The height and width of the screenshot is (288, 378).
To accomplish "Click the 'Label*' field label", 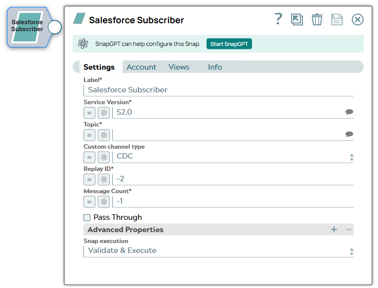I will (x=92, y=80).
